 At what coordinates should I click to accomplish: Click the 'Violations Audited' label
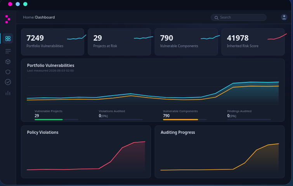pyautogui.click(x=112, y=111)
